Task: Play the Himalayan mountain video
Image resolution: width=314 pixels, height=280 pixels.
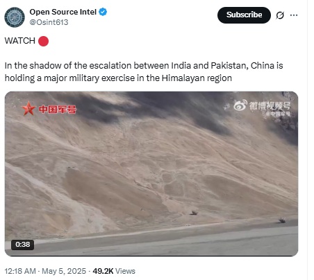Action: click(151, 174)
